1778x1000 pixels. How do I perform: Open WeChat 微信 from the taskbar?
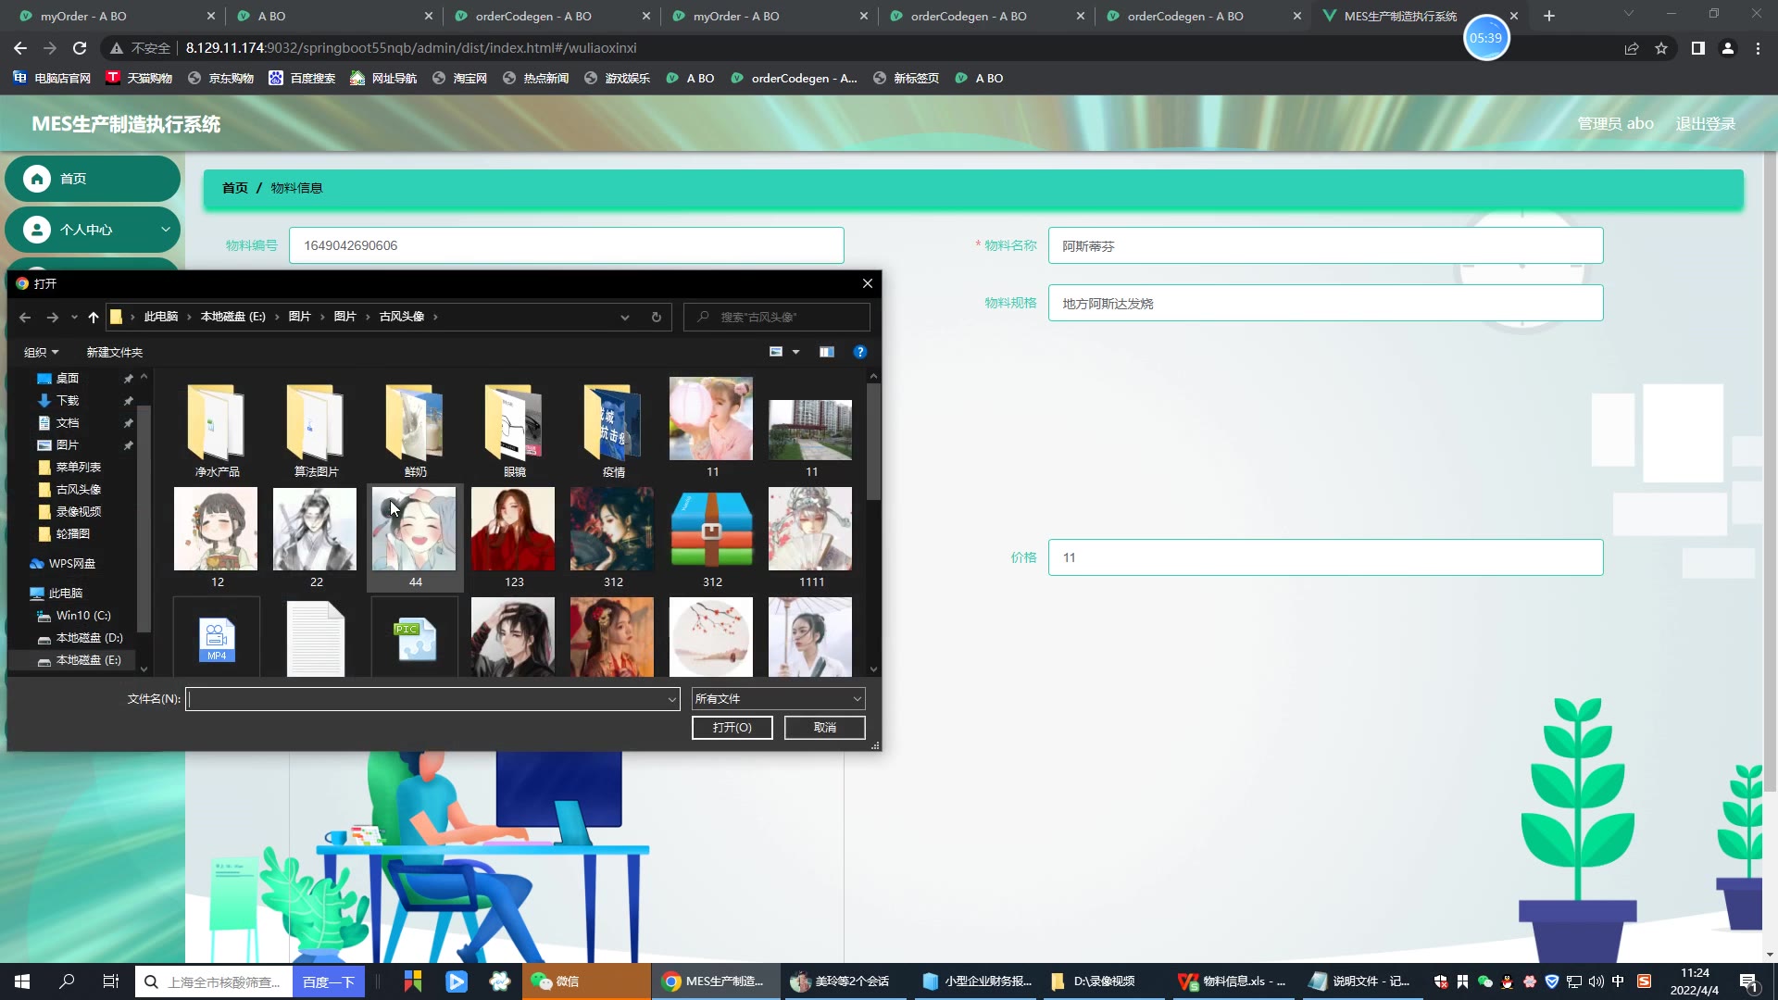(556, 981)
